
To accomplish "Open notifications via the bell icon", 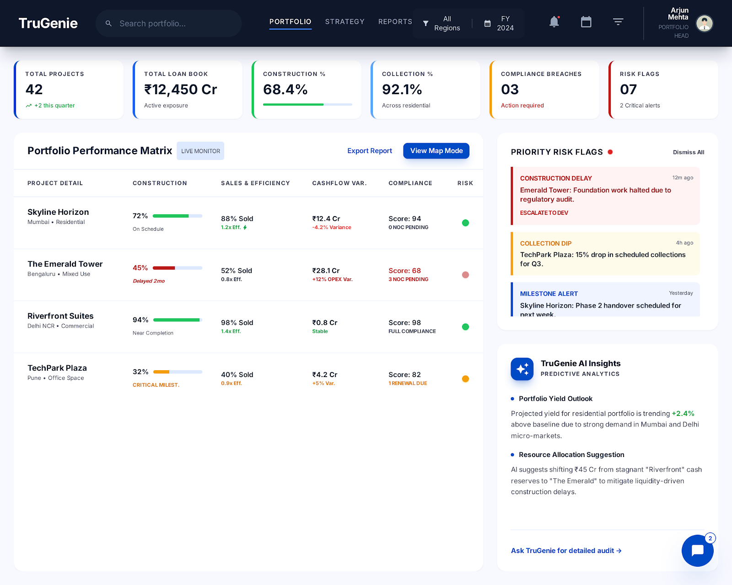I will click(554, 21).
